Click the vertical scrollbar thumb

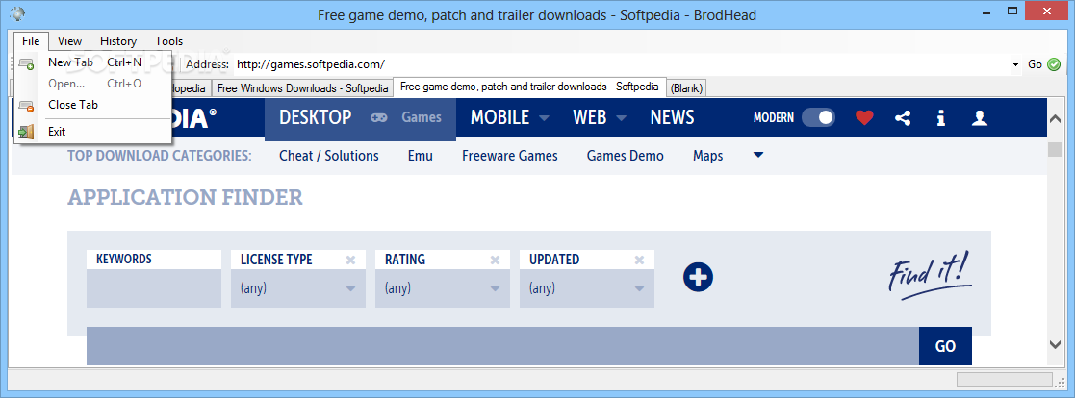click(x=1055, y=149)
